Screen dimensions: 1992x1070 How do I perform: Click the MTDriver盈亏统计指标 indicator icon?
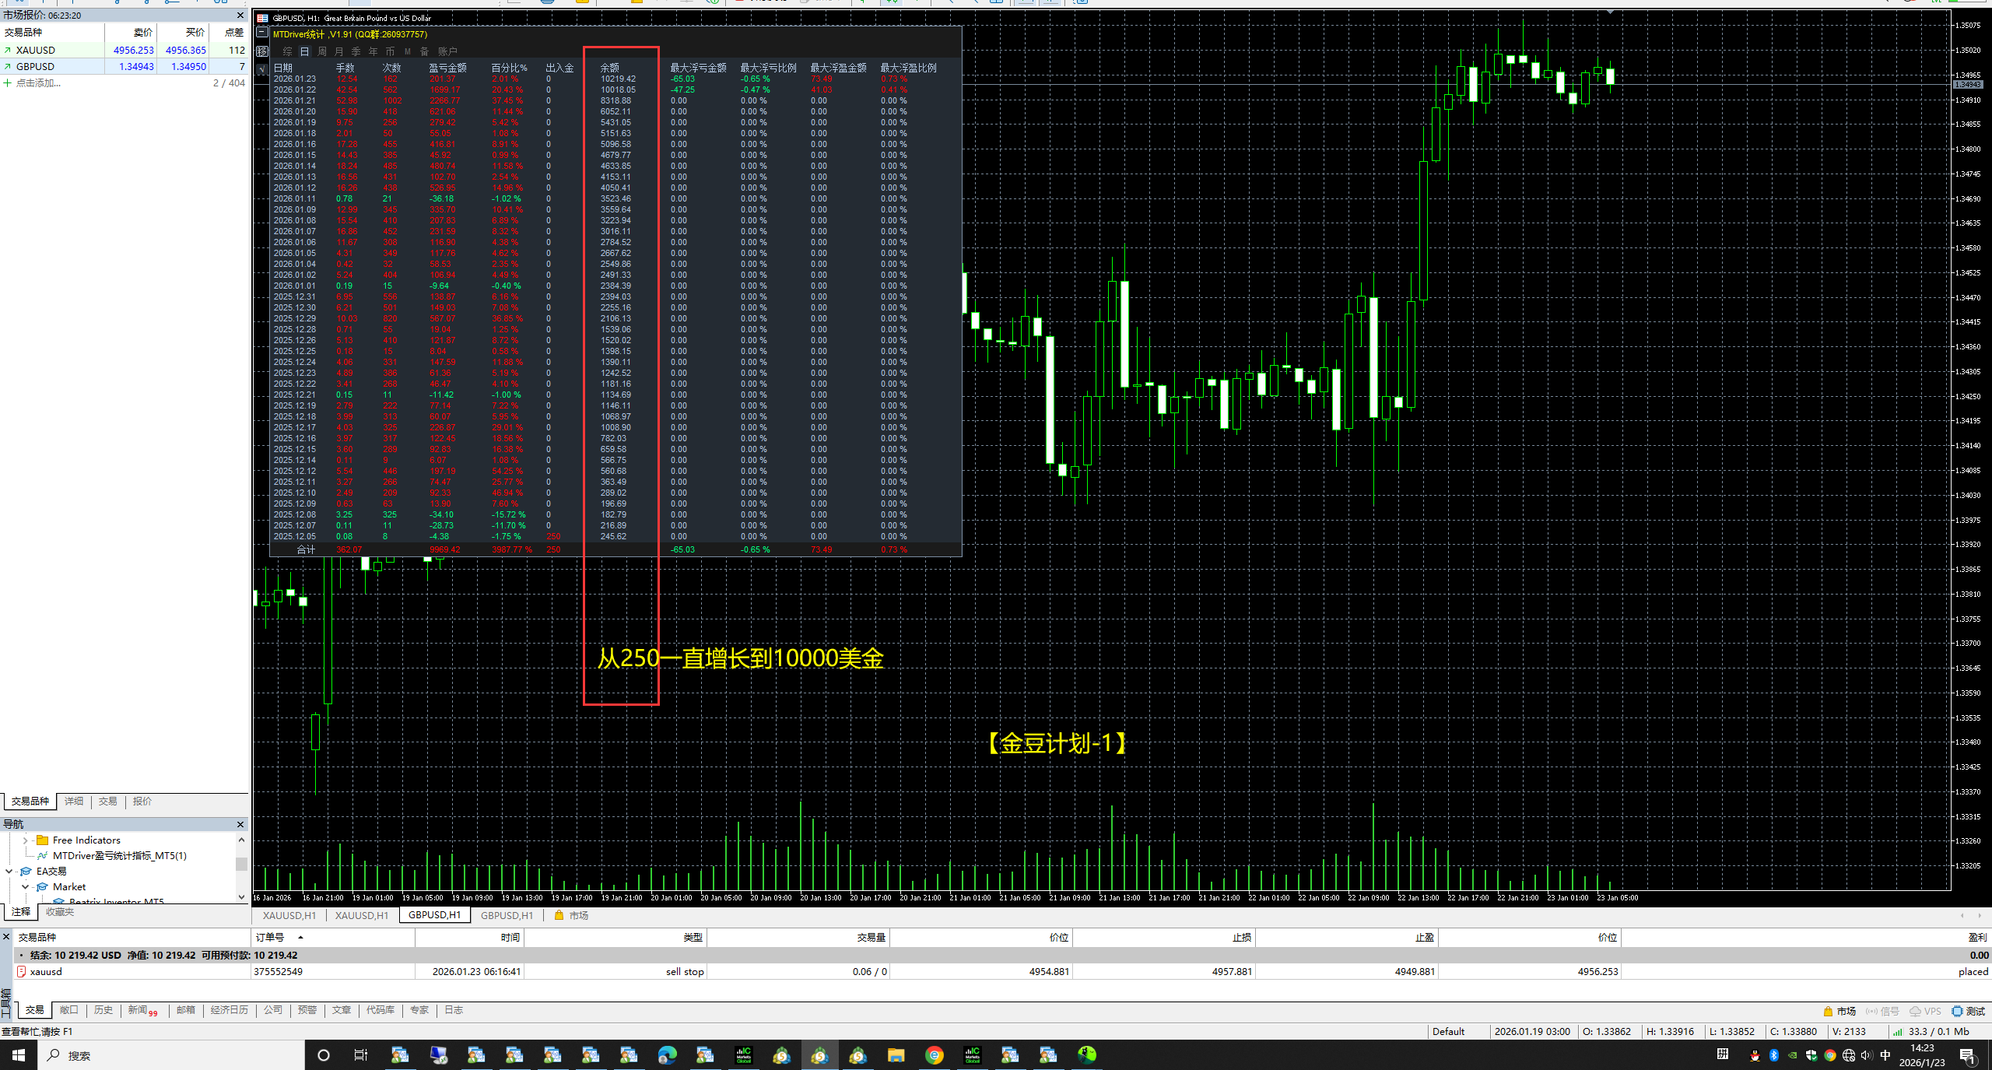42,856
